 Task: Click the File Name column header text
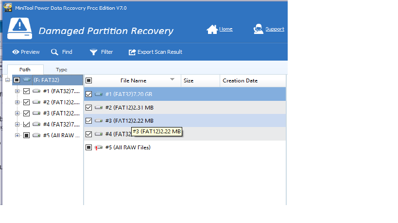tap(133, 81)
